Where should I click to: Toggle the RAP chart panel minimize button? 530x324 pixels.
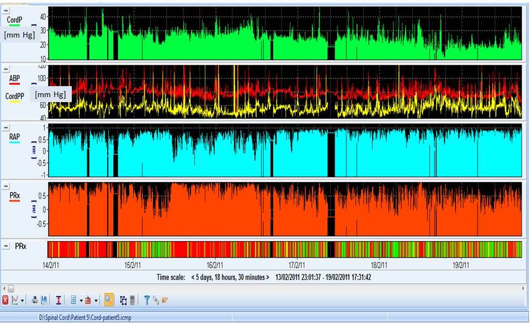tap(6, 128)
